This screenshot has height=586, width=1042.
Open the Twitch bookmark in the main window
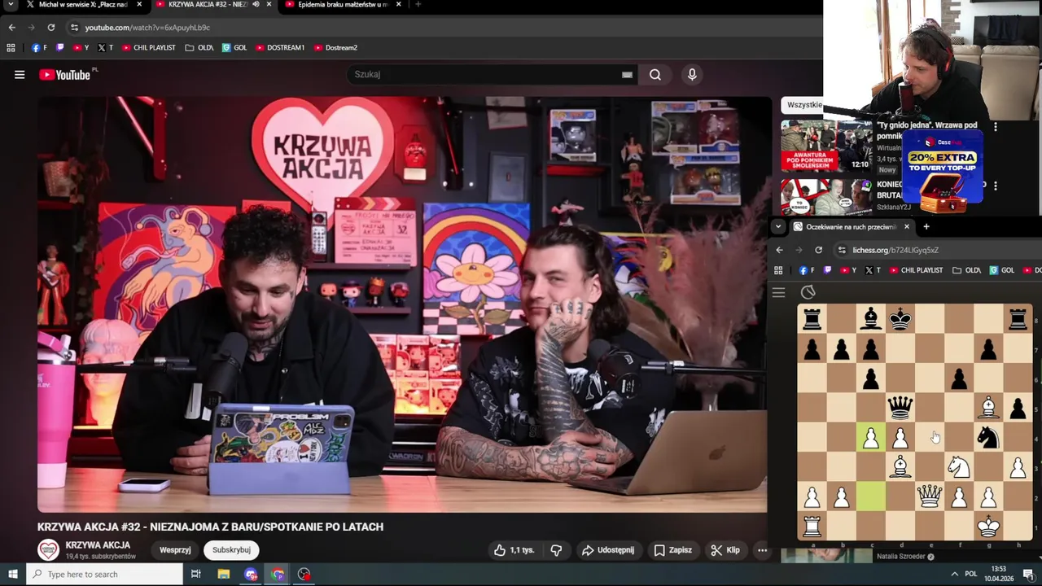60,48
